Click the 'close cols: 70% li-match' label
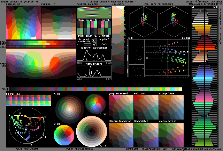 click(94, 36)
